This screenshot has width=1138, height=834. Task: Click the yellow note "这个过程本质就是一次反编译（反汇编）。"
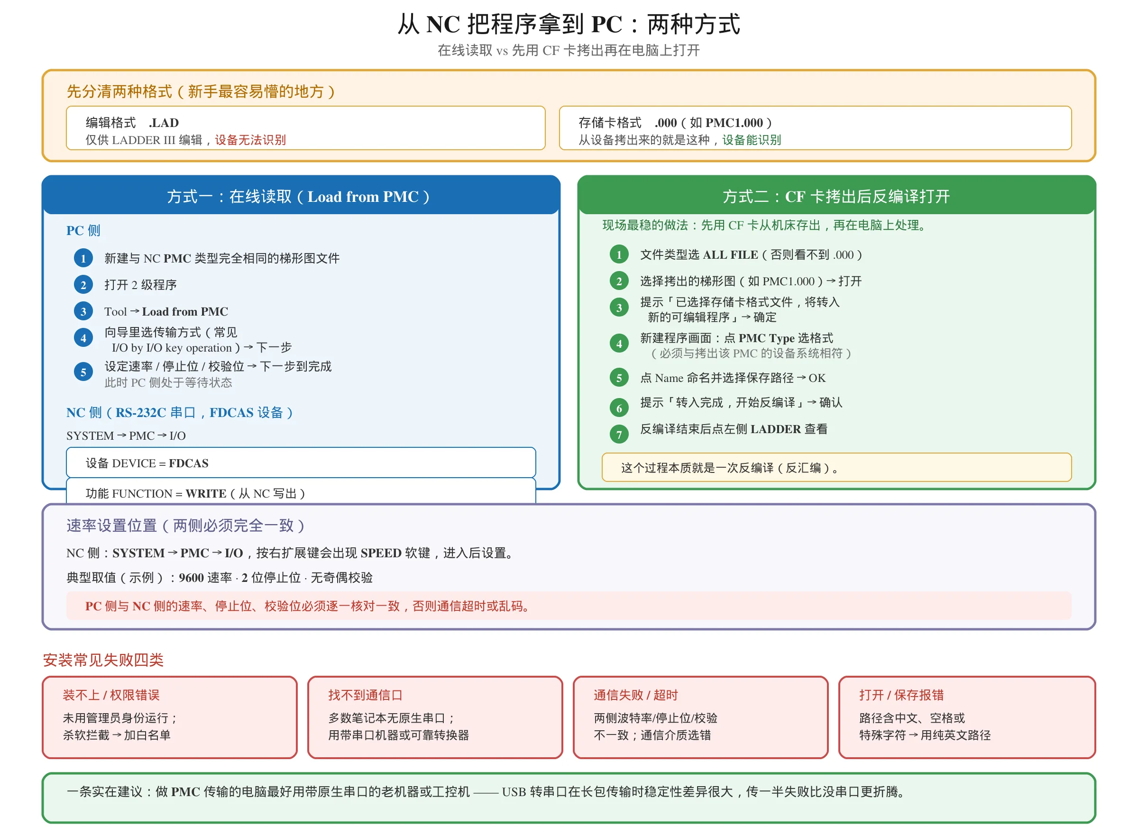[836, 468]
